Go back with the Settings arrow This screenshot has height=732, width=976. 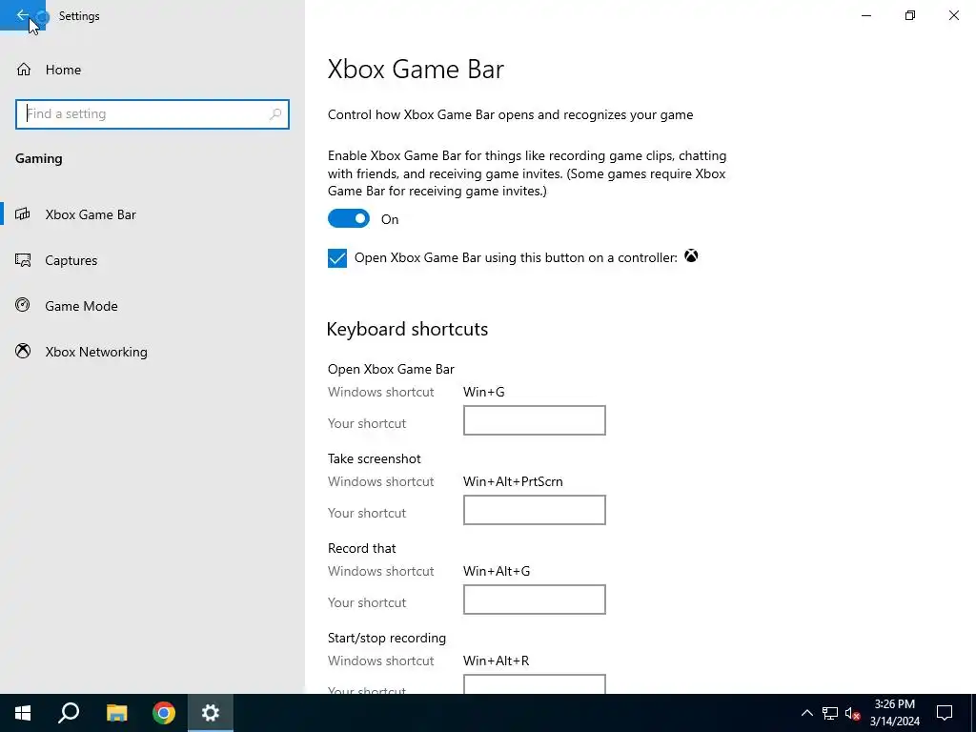pyautogui.click(x=23, y=15)
